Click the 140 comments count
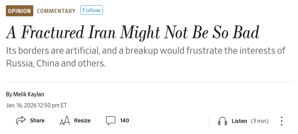The image size is (298, 134). tap(125, 121)
